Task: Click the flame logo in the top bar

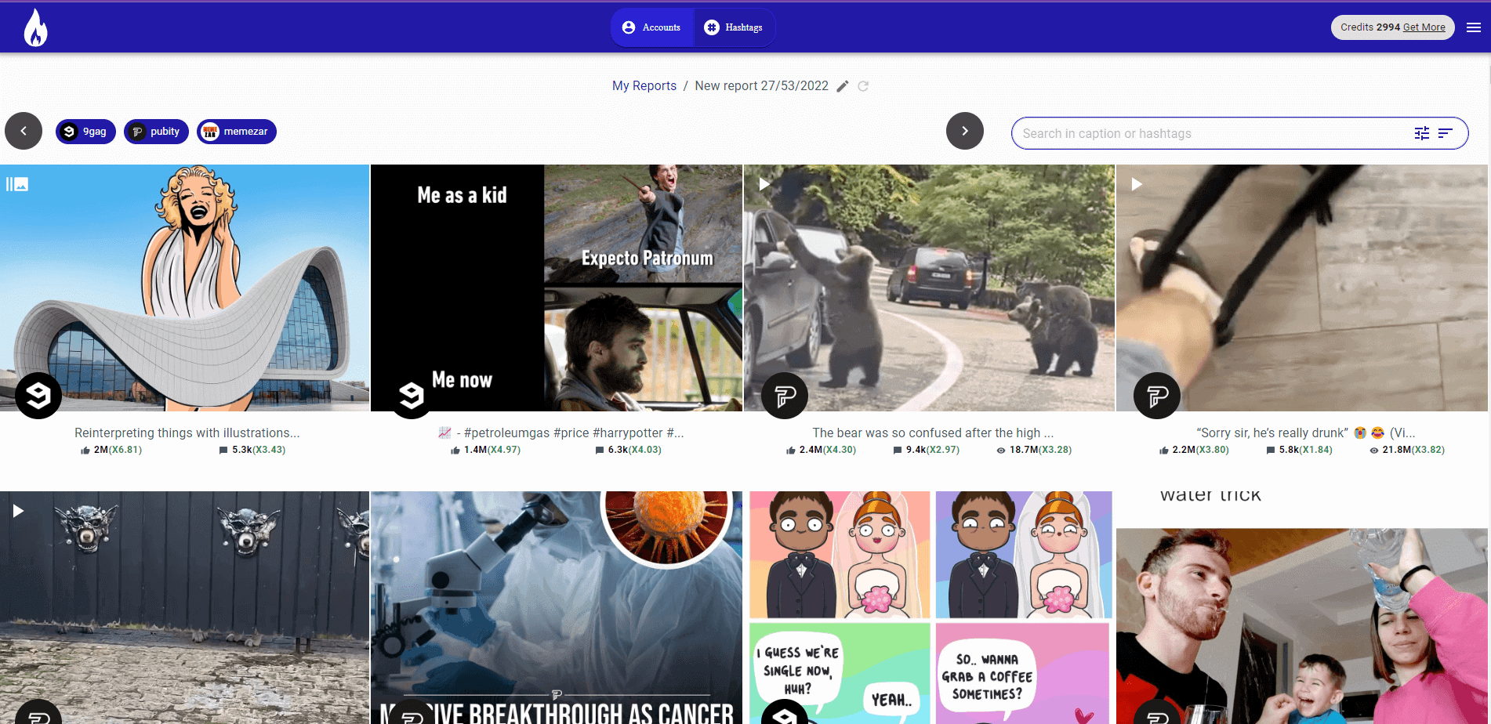Action: point(35,26)
